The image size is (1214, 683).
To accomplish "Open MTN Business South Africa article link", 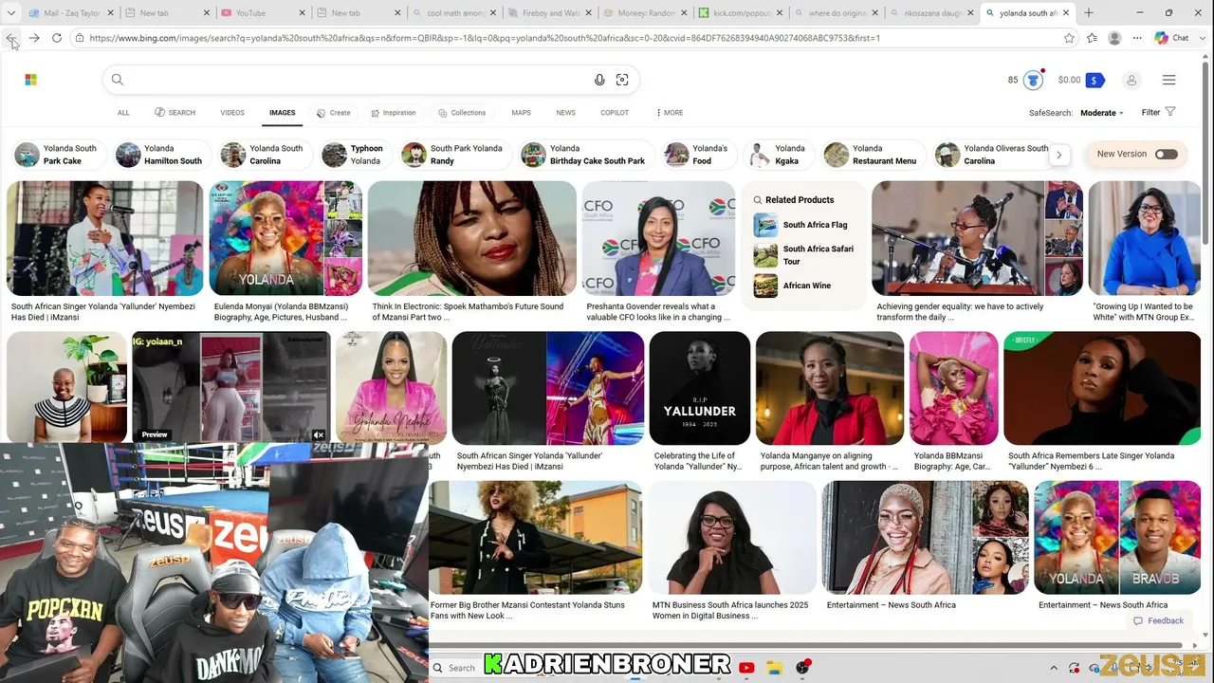I will coord(730,610).
